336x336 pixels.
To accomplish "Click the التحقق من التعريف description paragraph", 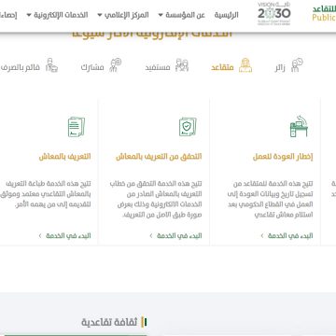I will [156, 199].
